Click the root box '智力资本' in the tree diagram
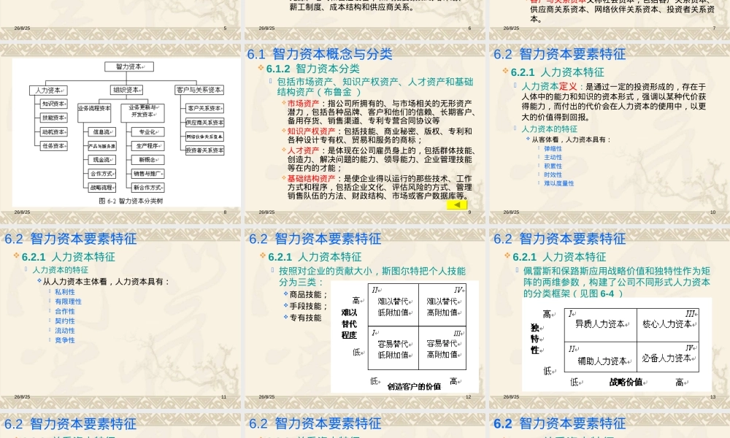The height and width of the screenshot is (438, 730). (x=129, y=66)
